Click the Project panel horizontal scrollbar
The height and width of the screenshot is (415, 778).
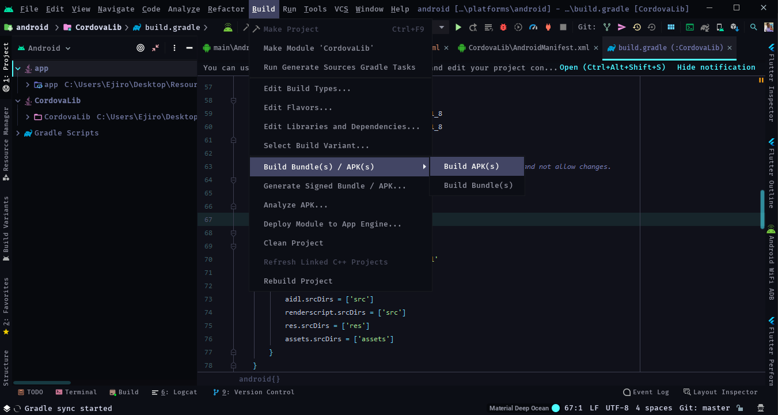(42, 383)
